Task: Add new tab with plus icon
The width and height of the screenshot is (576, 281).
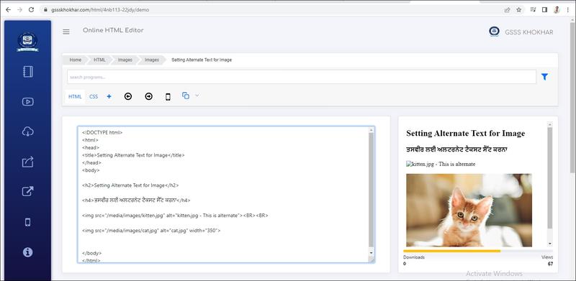Action: point(109,96)
